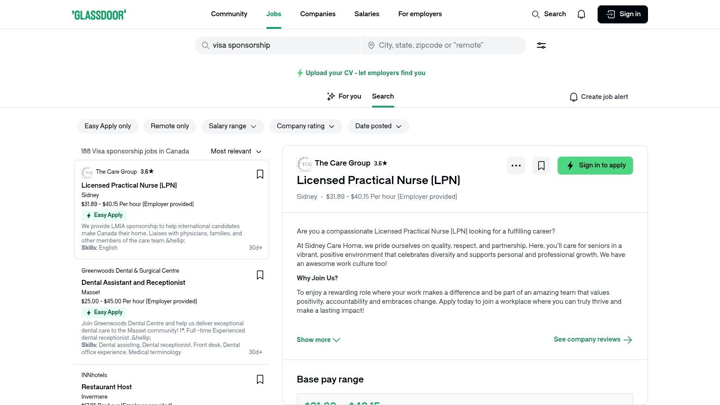
Task: Go to the Jobs section
Action: (274, 14)
